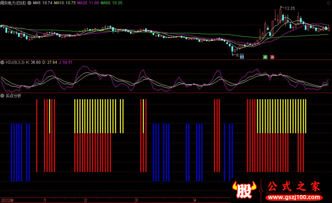Click the green 减 event marker icon
The width and height of the screenshot is (332, 203).
[265, 57]
